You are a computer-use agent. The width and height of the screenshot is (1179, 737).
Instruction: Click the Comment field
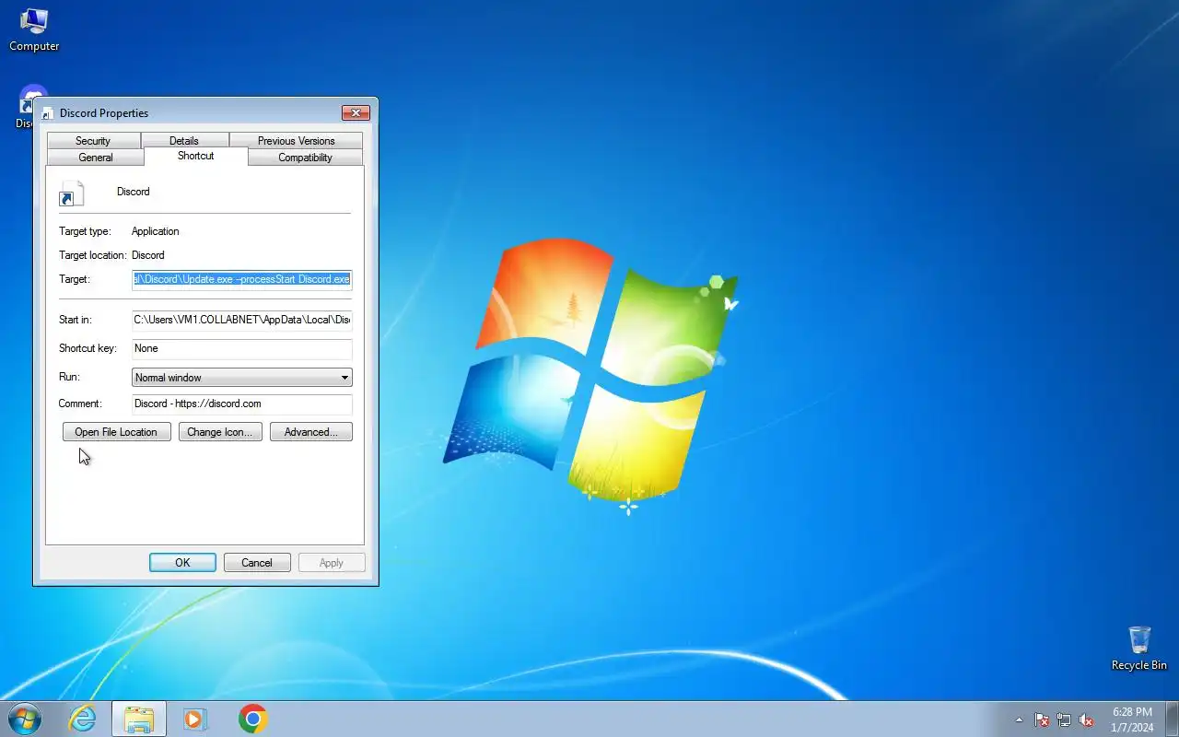pos(242,404)
